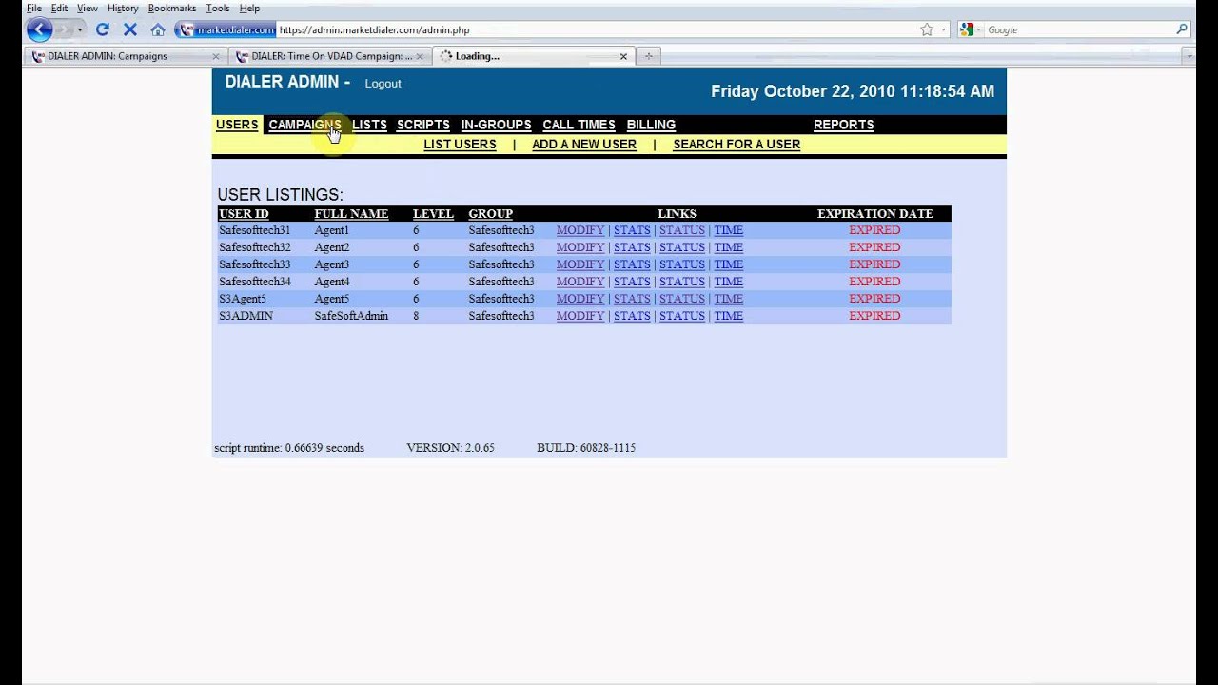Open the History menu
Viewport: 1218px width, 685px height.
point(123,8)
